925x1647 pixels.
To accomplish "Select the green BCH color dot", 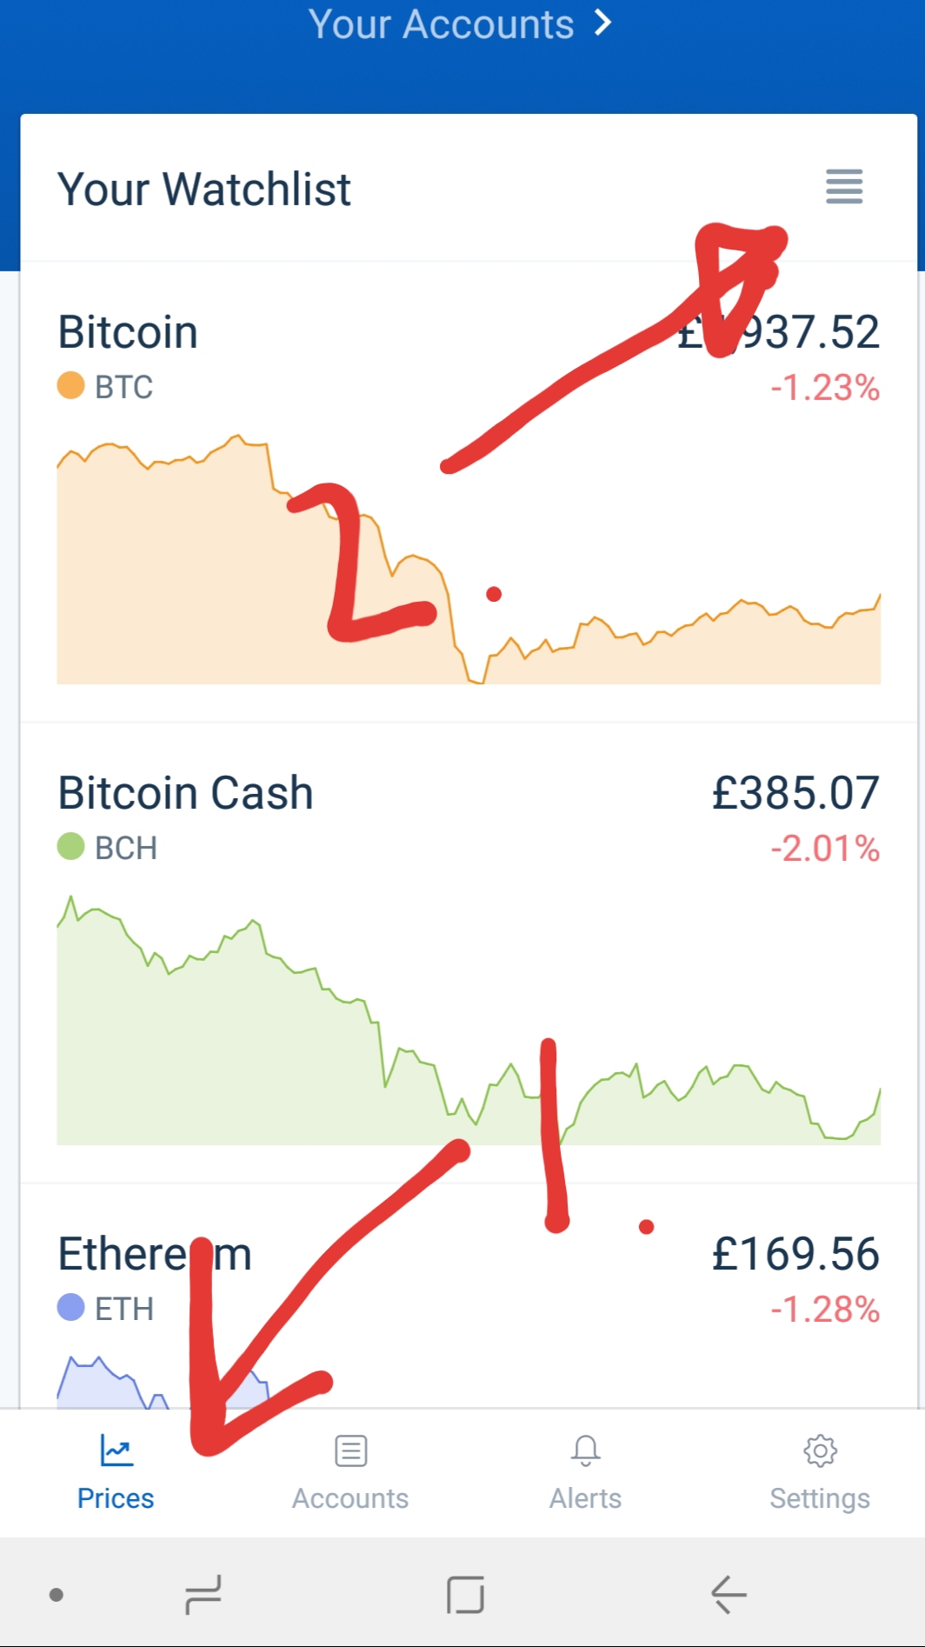I will [70, 846].
